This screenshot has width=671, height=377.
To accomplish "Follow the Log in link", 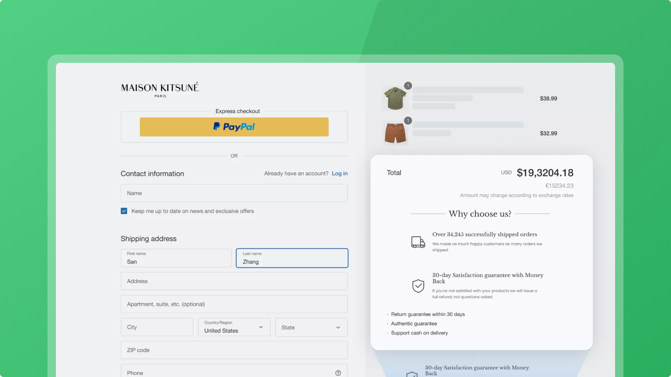I will coord(339,173).
